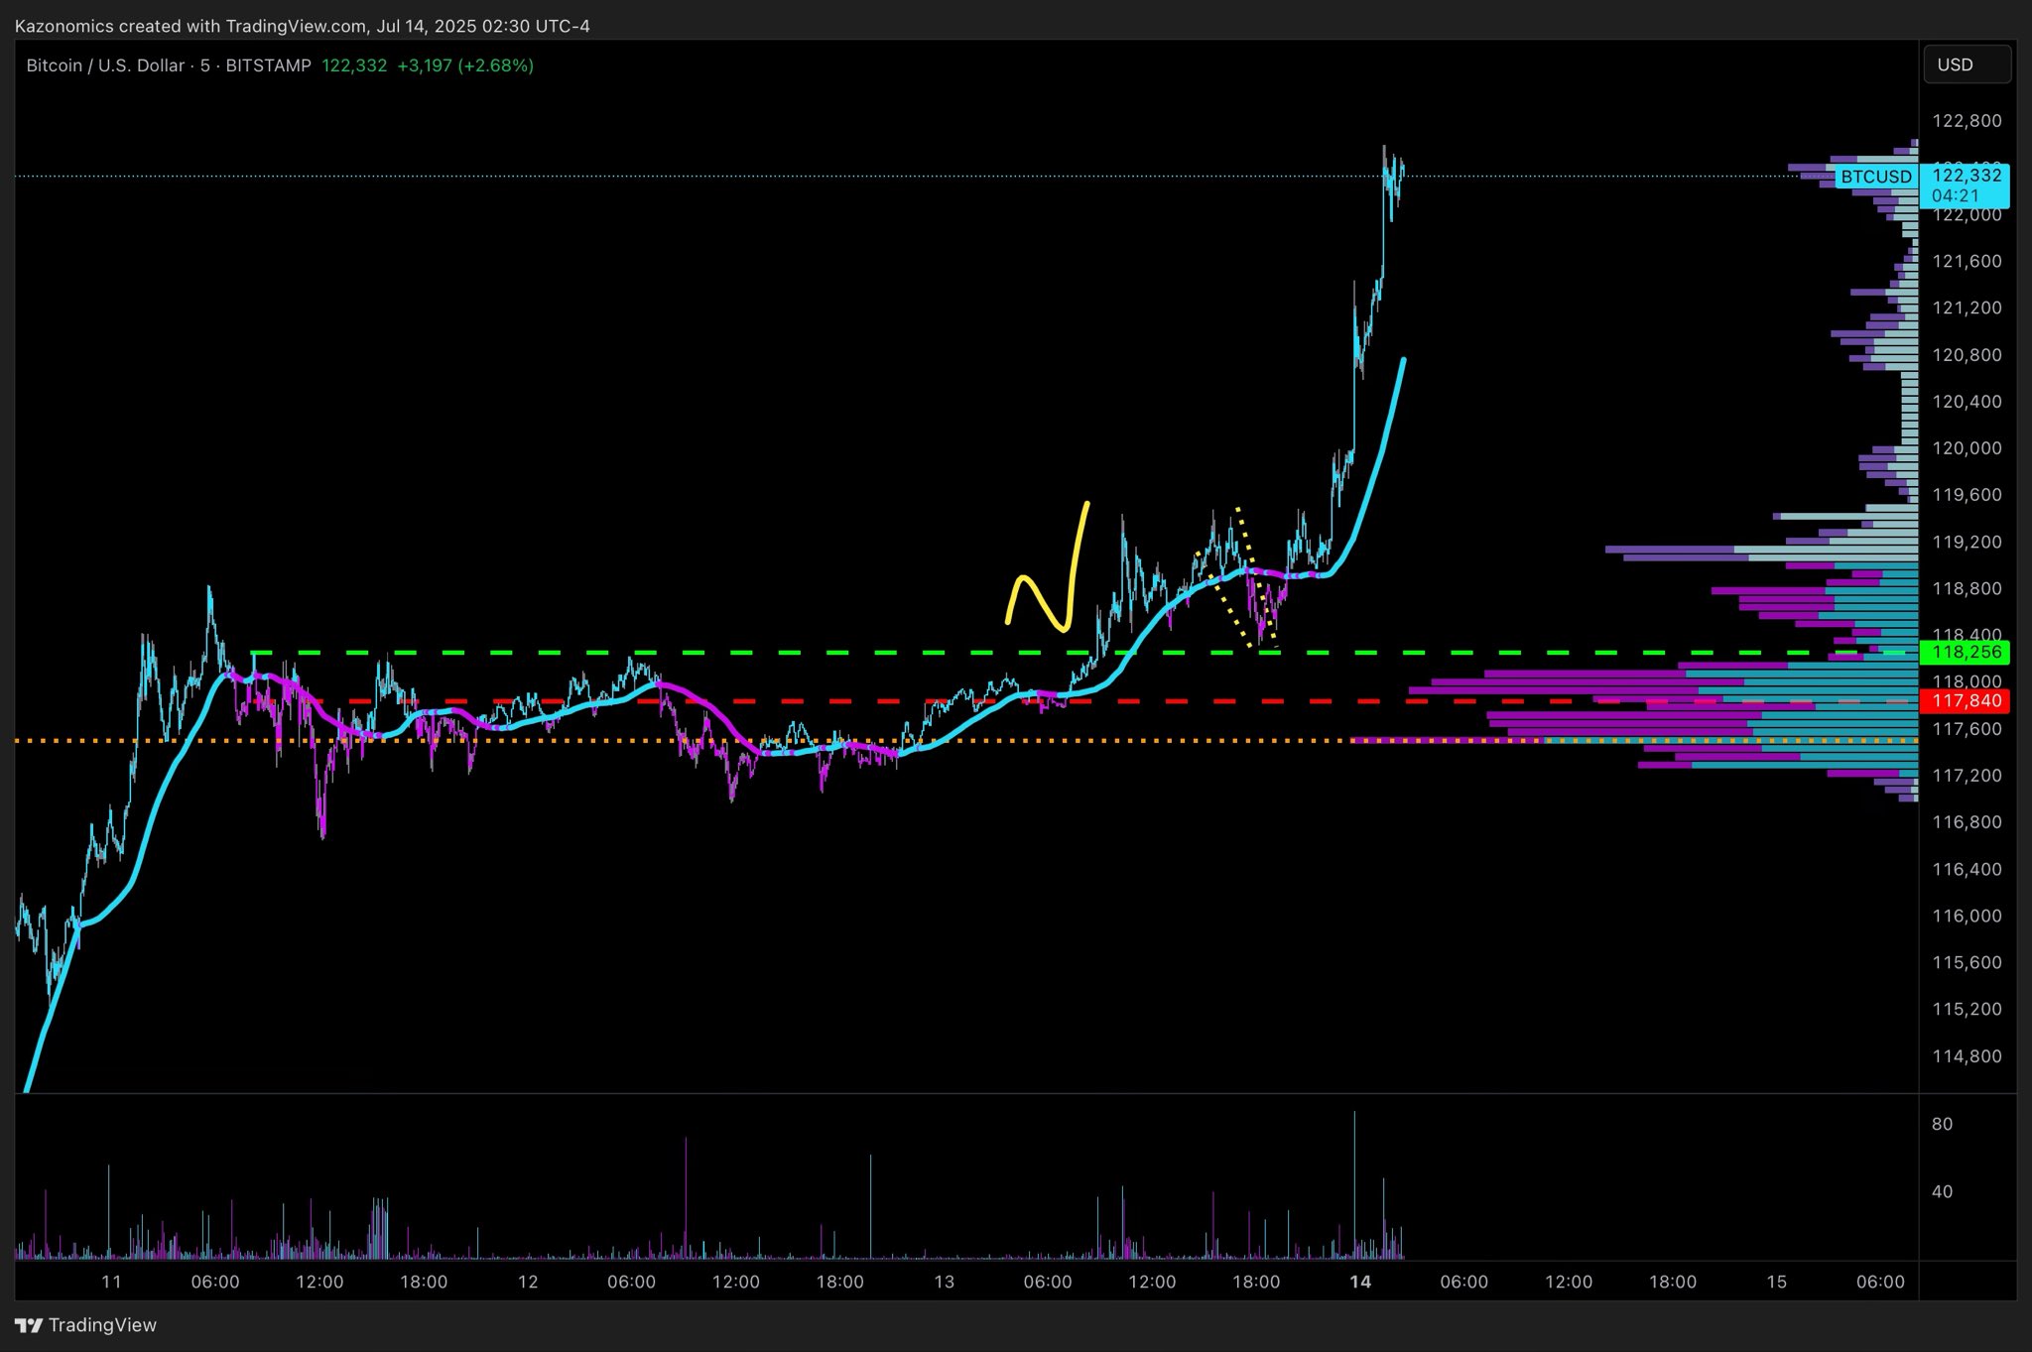The height and width of the screenshot is (1352, 2032).
Task: Click the 122,800 price scale label
Action: coord(1966,121)
